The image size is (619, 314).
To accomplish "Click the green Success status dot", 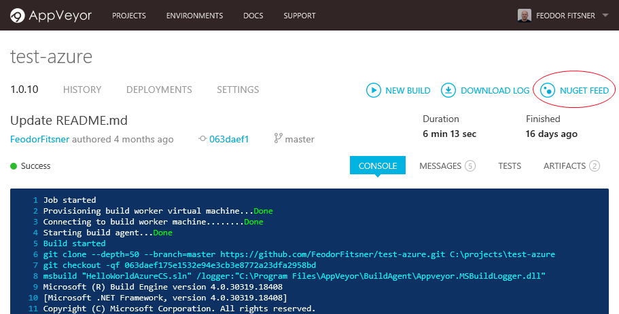I will (x=14, y=166).
